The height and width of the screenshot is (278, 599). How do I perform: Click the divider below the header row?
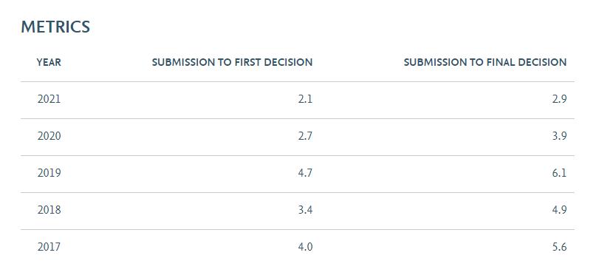pyautogui.click(x=298, y=81)
